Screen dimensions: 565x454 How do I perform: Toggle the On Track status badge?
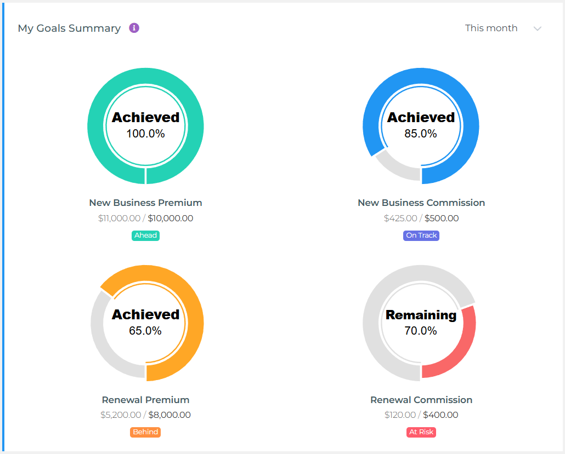point(421,235)
